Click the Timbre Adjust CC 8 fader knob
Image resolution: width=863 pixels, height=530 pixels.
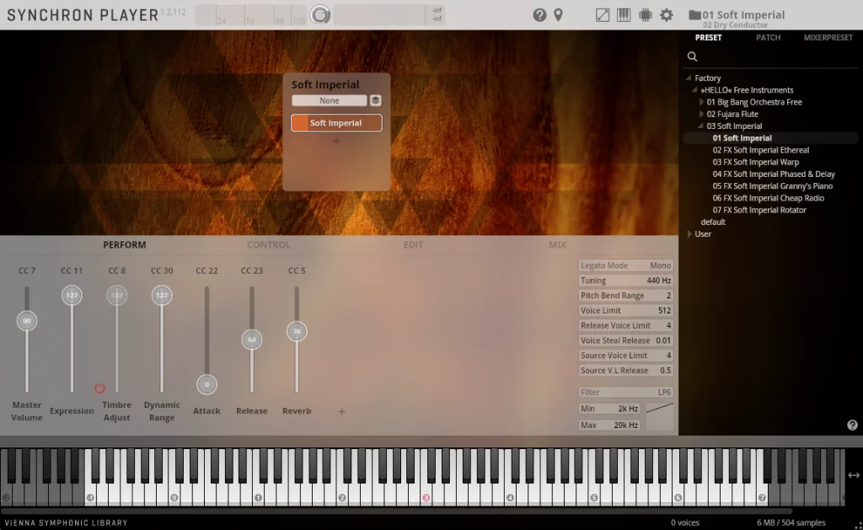point(116,295)
